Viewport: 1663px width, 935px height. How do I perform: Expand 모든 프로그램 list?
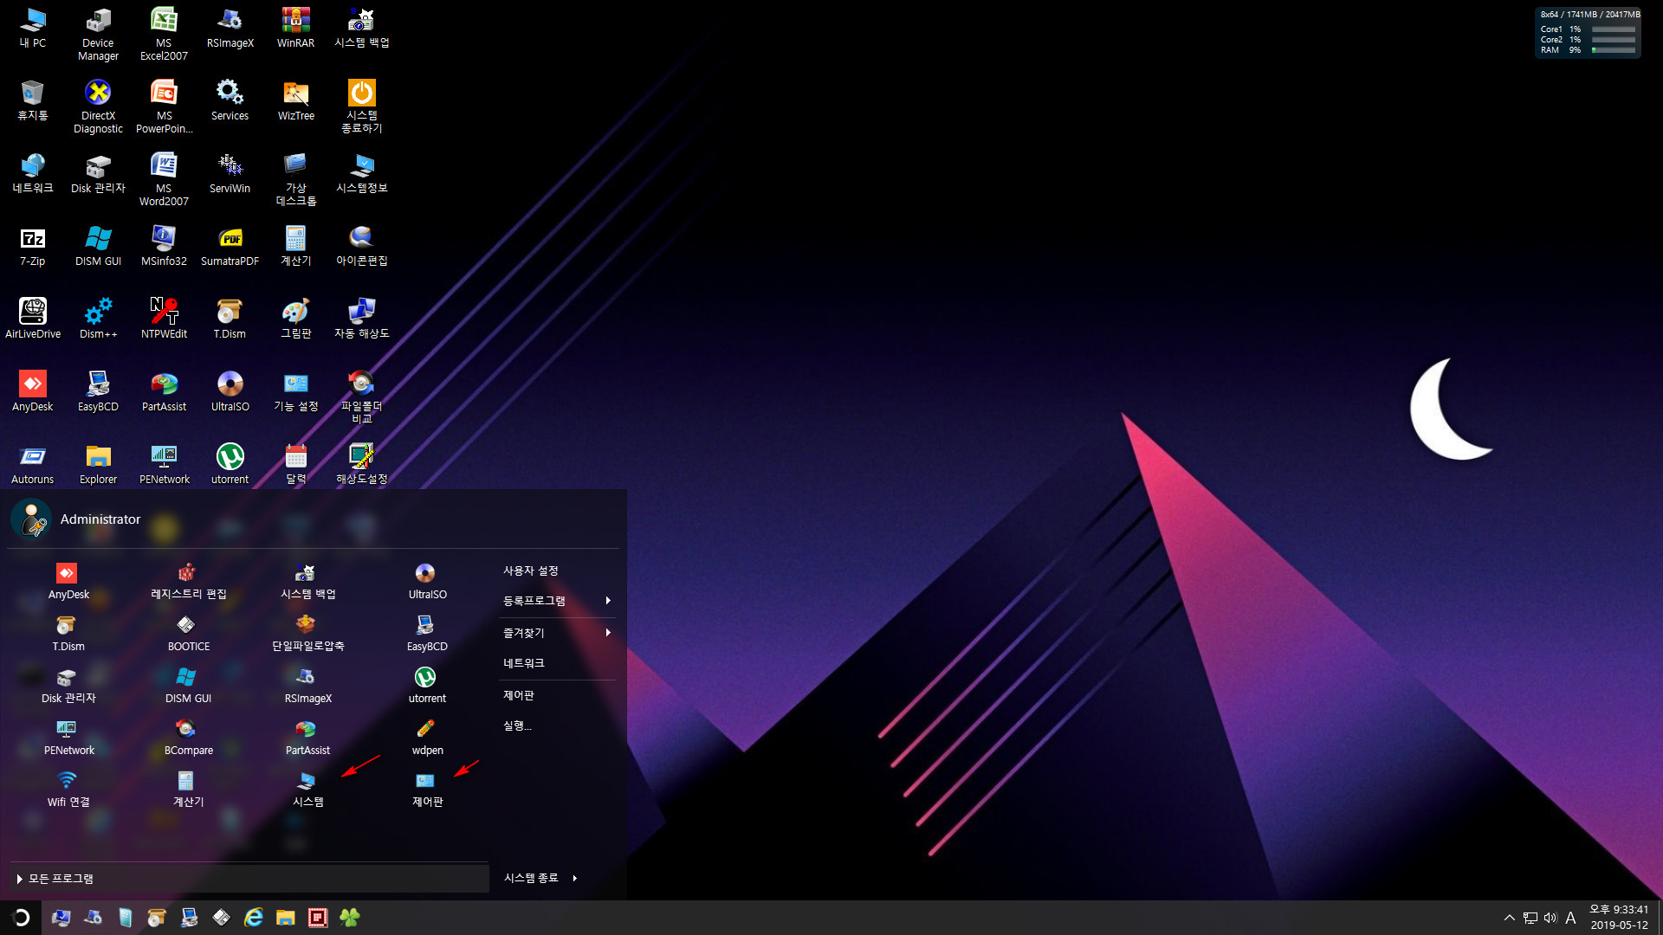coord(249,879)
